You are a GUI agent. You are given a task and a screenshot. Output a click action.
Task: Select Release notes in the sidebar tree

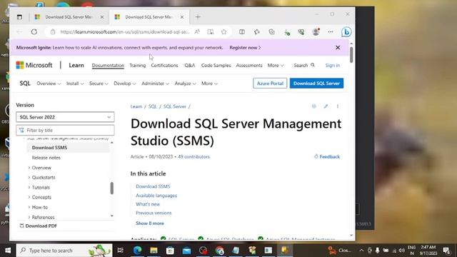point(46,158)
